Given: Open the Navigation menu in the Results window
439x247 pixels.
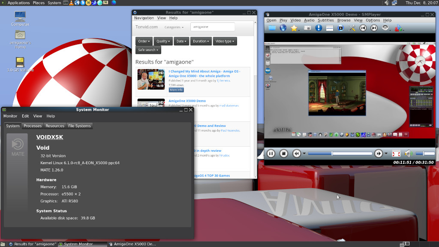Looking at the screenshot, I should (144, 18).
